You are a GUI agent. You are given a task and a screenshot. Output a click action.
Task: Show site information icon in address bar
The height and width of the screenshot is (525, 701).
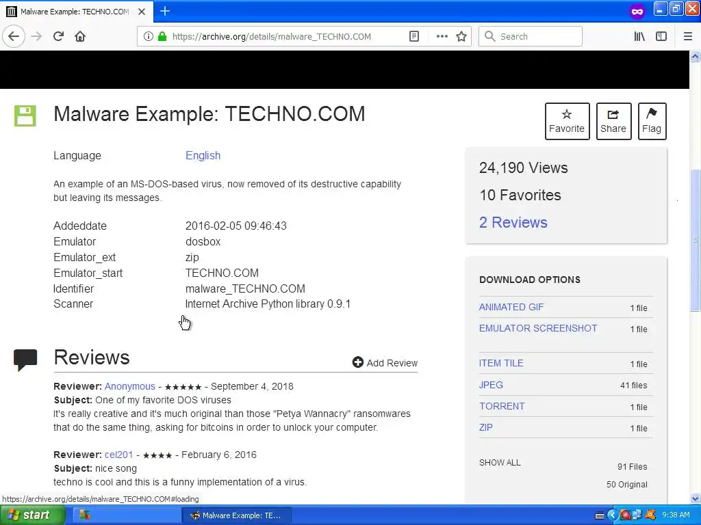pyautogui.click(x=148, y=36)
